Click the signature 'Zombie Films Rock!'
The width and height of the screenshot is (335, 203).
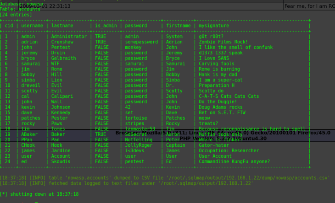pyautogui.click(x=223, y=42)
